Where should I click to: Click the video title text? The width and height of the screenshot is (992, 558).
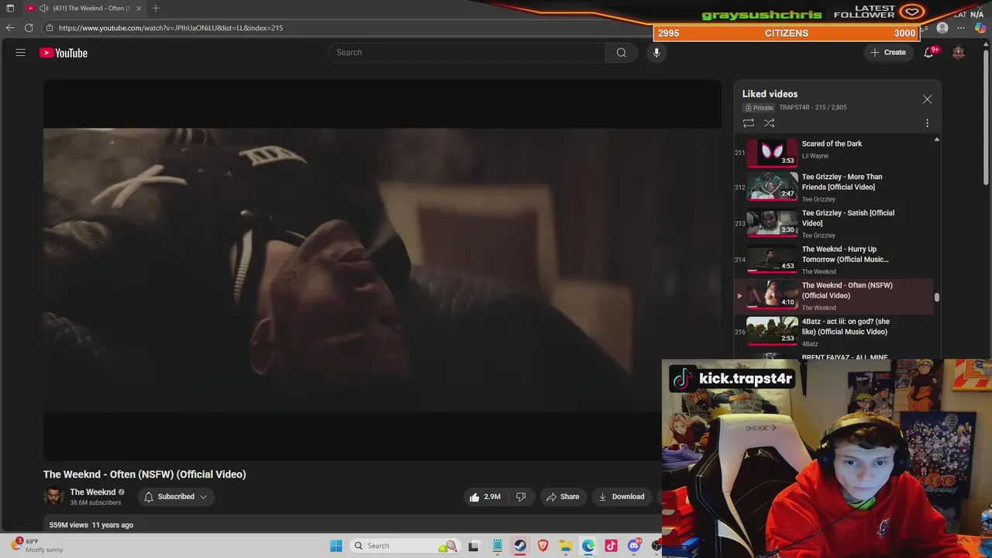[x=145, y=474]
